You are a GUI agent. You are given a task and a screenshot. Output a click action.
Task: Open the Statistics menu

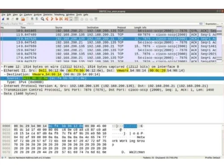coord(48,15)
